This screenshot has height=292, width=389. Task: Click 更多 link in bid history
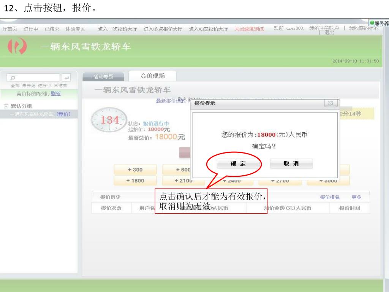(356, 197)
